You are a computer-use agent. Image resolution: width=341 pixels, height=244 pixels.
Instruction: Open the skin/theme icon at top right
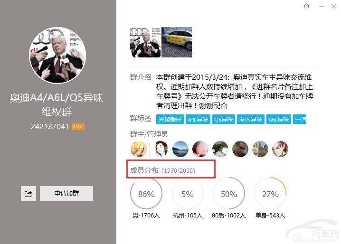point(306,6)
